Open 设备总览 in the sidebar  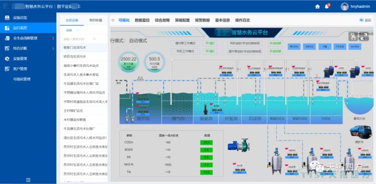(28, 17)
